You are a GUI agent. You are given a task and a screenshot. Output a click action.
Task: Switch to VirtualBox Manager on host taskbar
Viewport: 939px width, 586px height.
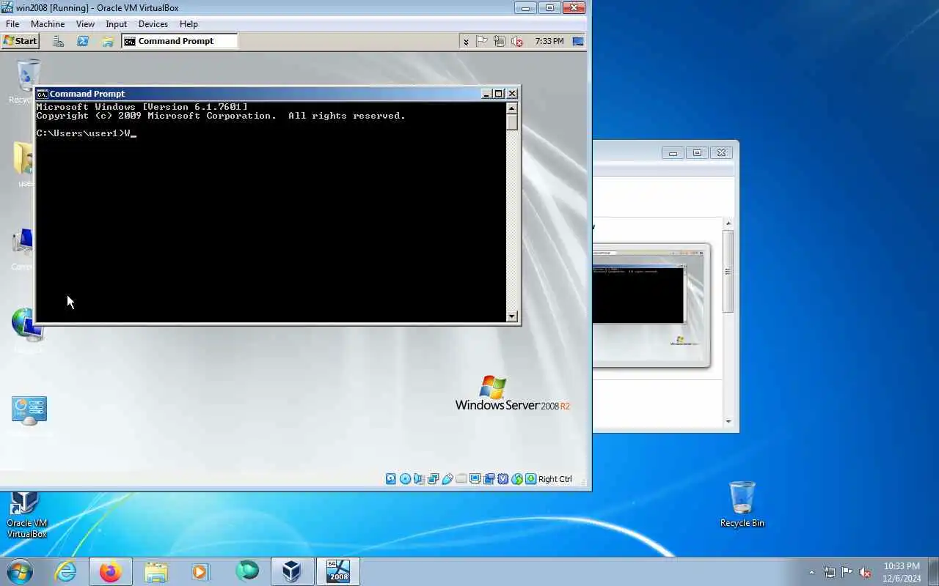293,571
